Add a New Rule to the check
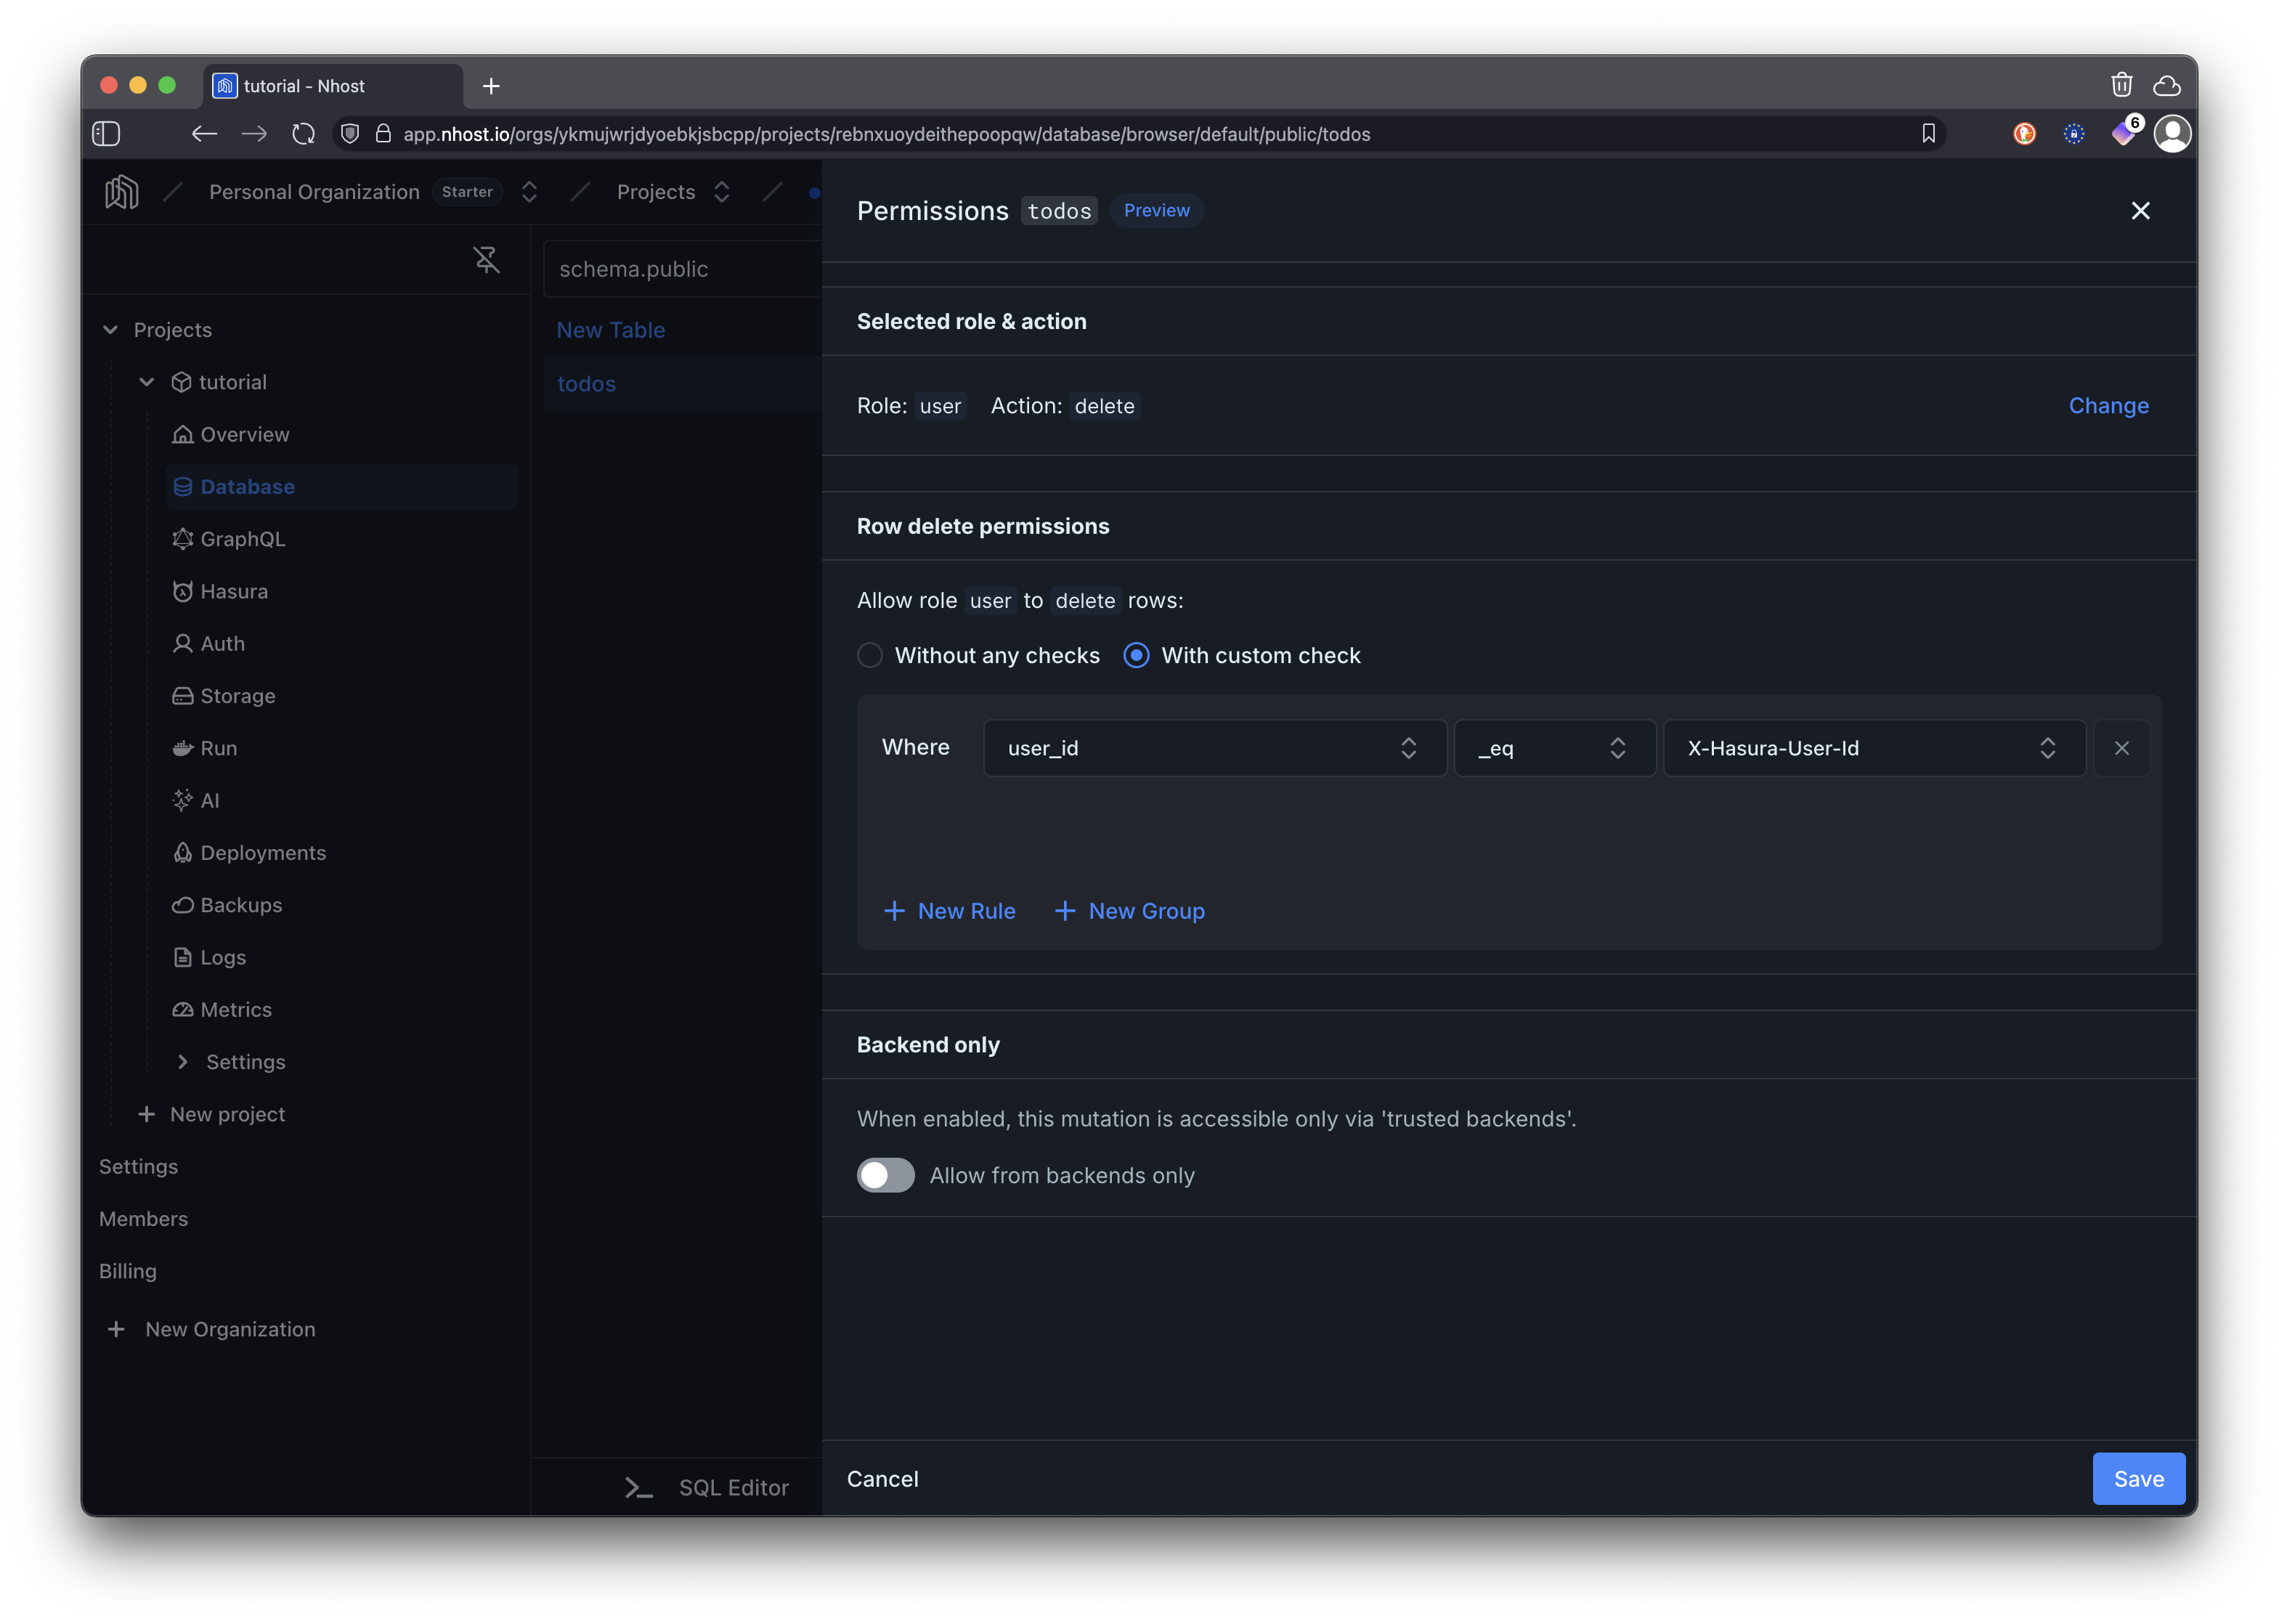This screenshot has height=1624, width=2279. [950, 911]
